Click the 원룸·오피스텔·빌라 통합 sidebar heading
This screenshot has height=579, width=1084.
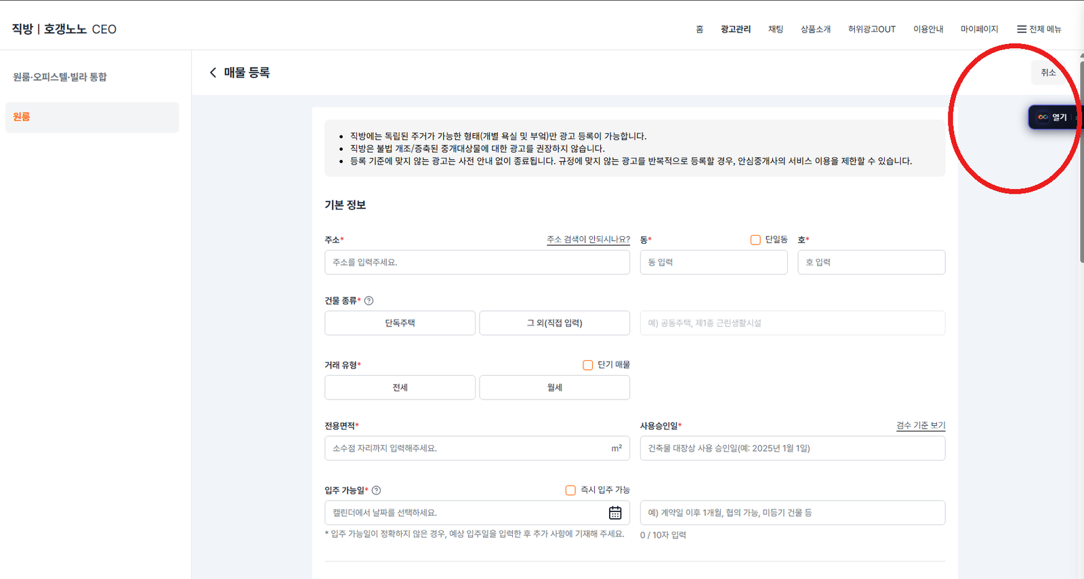click(60, 77)
